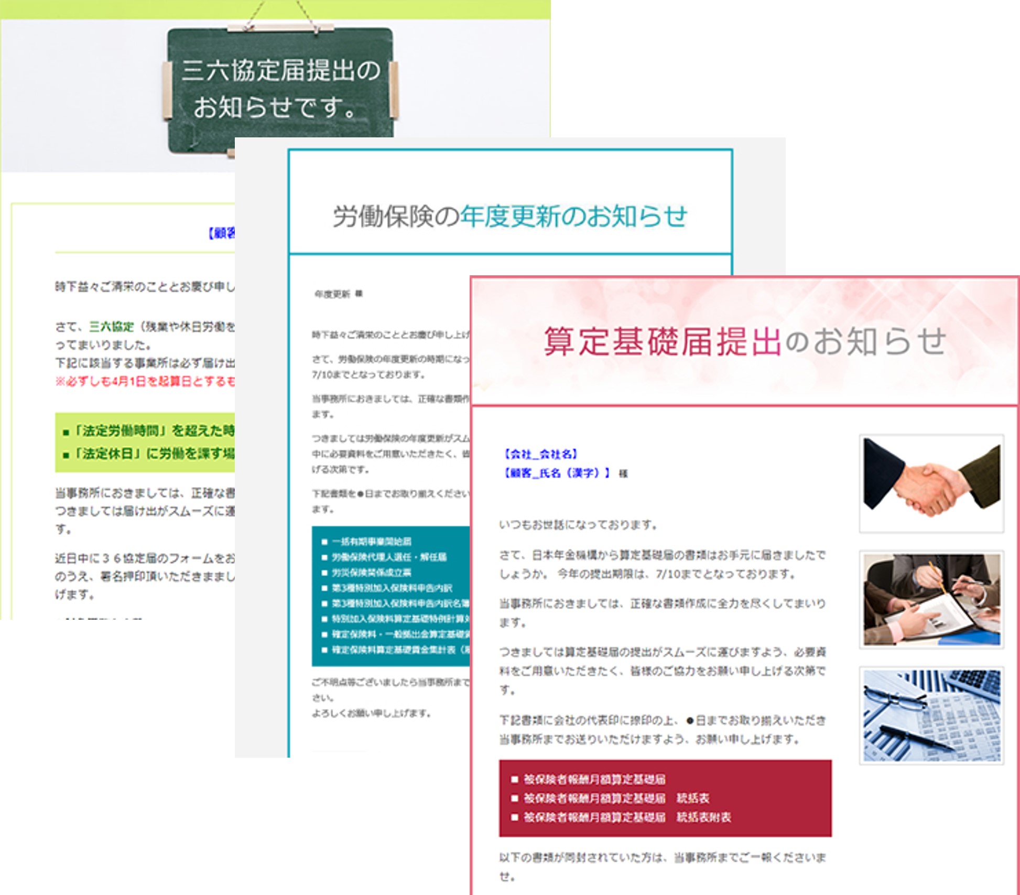Click the heading 労働保険の年度更新のお知らせ
The width and height of the screenshot is (1020, 895).
click(510, 216)
